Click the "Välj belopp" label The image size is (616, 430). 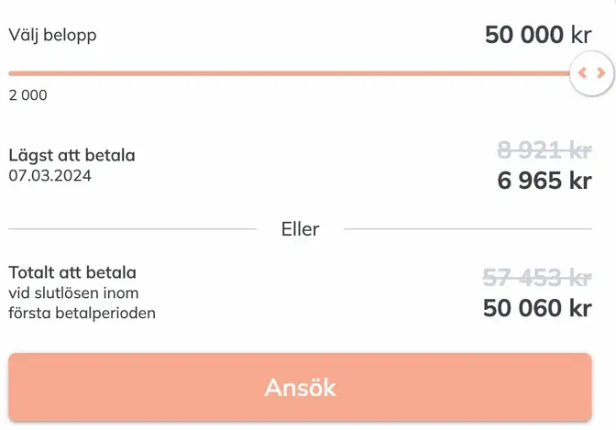52,36
